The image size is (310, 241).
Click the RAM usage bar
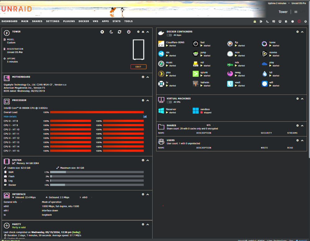(97, 172)
